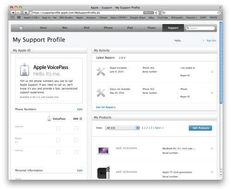
Task: Click the VoicePass column badge icon
Action: pos(49,119)
